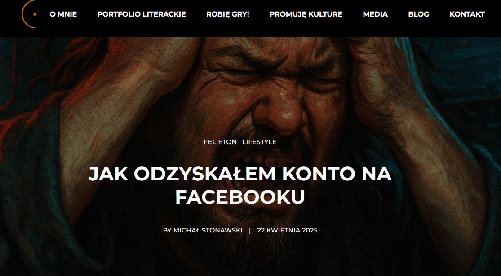Image resolution: width=501 pixels, height=276 pixels.
Task: Open the ROBIĘ GRY! section
Action: 227,14
